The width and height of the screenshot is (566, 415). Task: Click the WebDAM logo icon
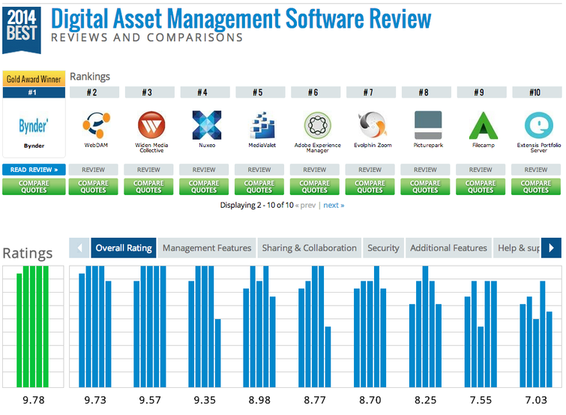(x=96, y=125)
